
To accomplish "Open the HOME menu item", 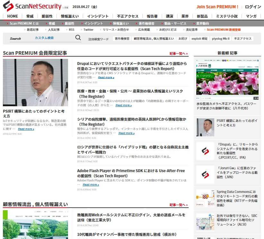I will (13, 16).
